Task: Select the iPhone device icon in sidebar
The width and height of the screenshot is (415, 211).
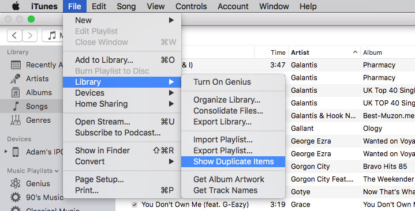Action: pyautogui.click(x=16, y=152)
